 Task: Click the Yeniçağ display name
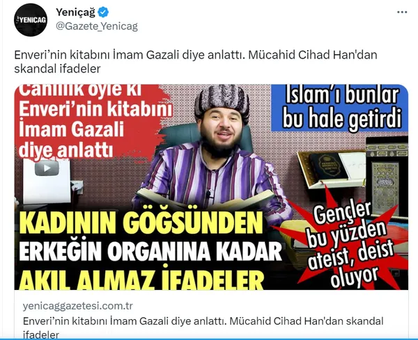[75, 12]
